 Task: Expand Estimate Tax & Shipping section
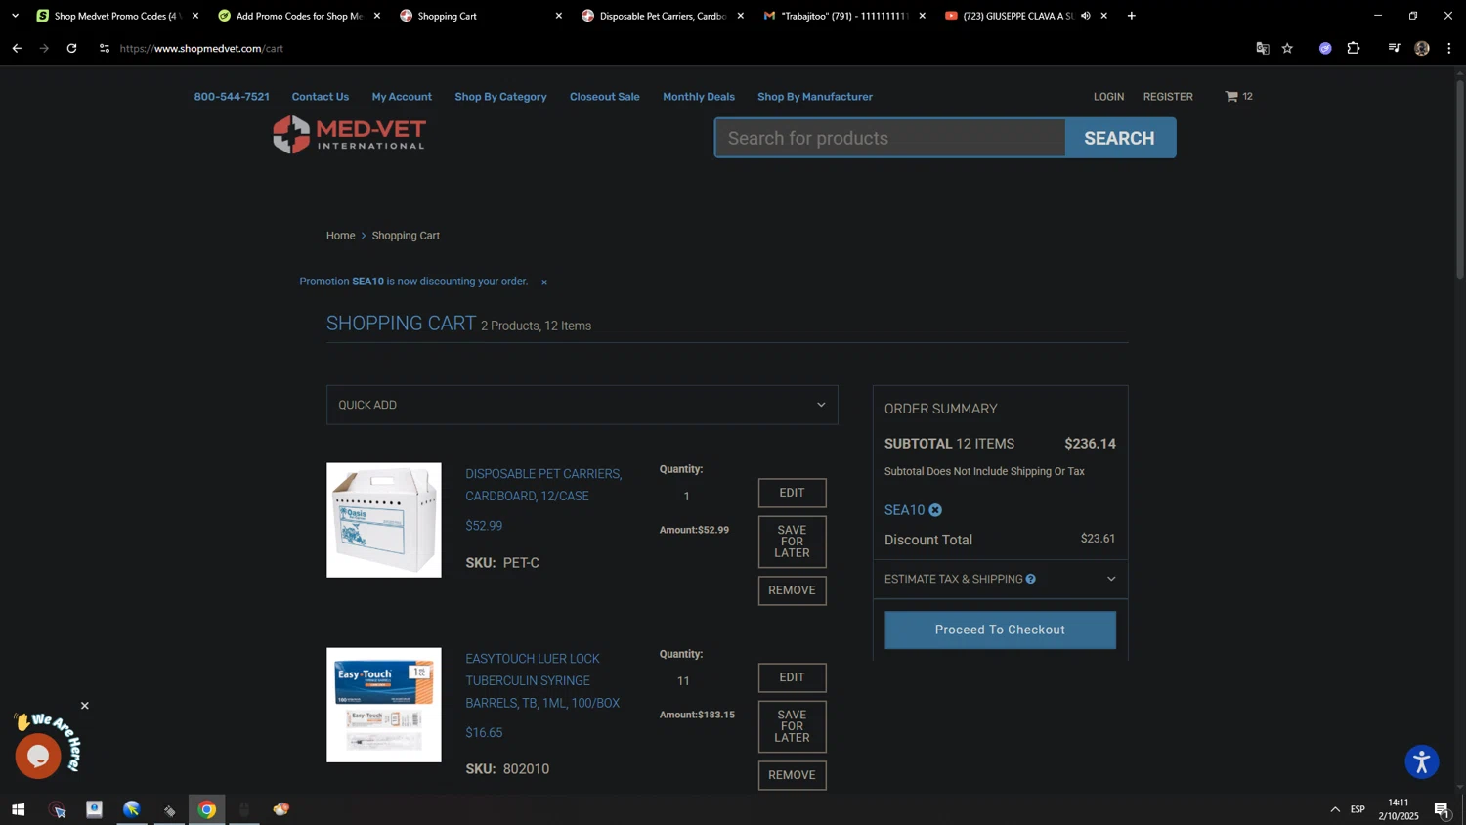tap(1000, 579)
